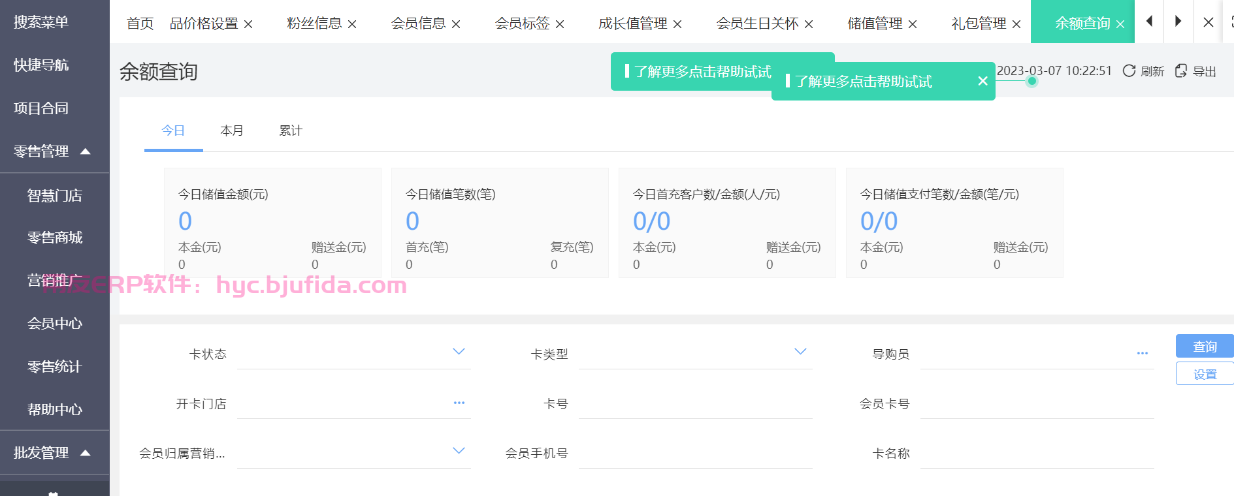1234x496 pixels.
Task: Close the 储值管理 tab
Action: pyautogui.click(x=913, y=24)
